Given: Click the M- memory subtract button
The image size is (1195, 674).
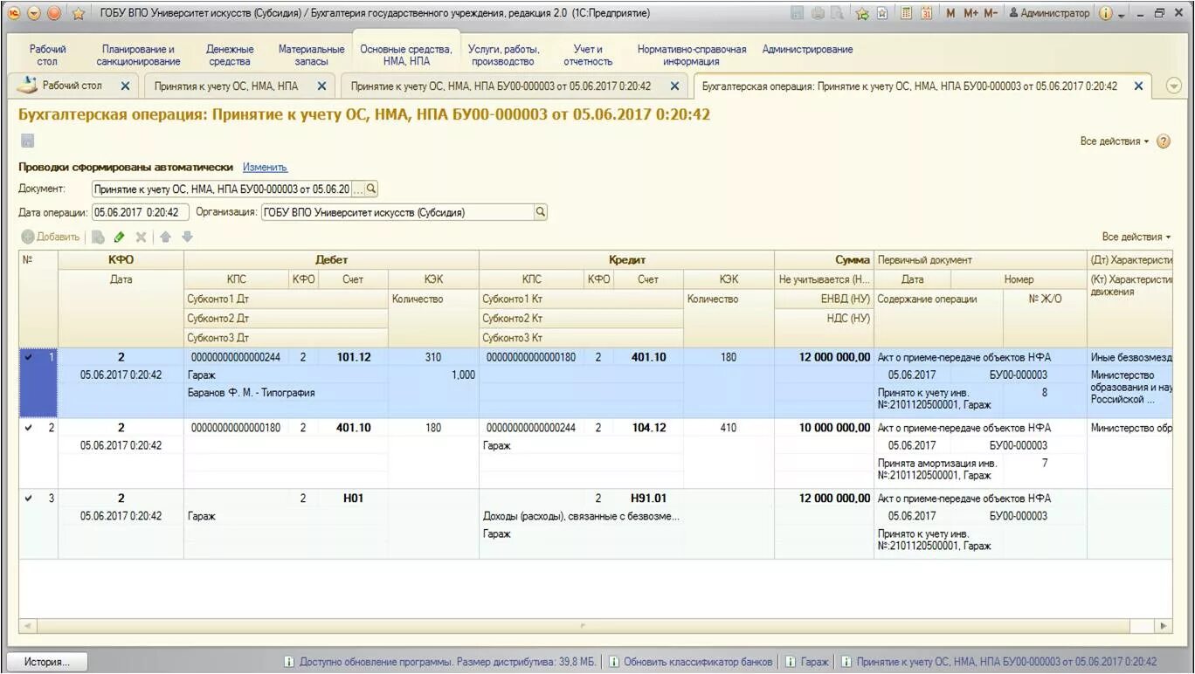Looking at the screenshot, I should 991,13.
